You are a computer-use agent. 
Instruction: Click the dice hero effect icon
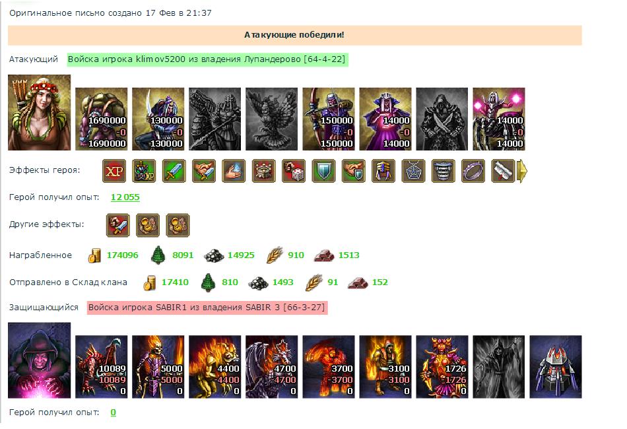coord(294,171)
